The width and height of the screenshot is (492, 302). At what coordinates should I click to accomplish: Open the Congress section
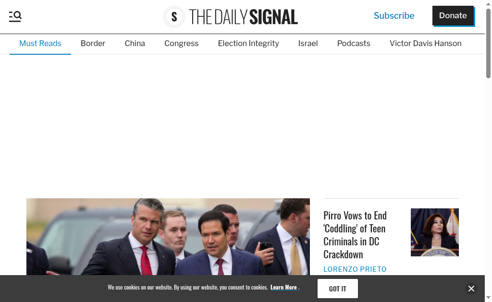(181, 44)
